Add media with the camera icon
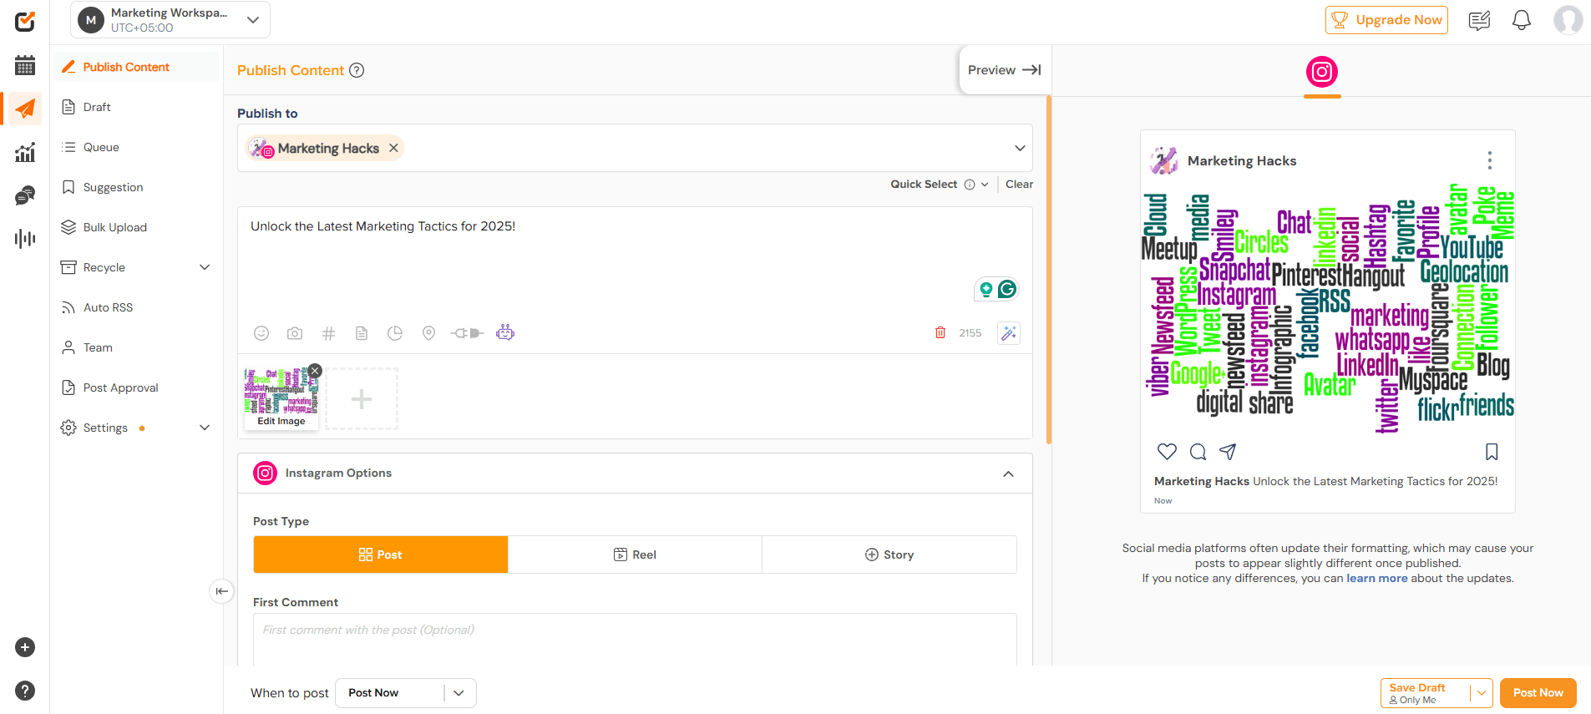Screen dimensions: 1591x714 295,333
